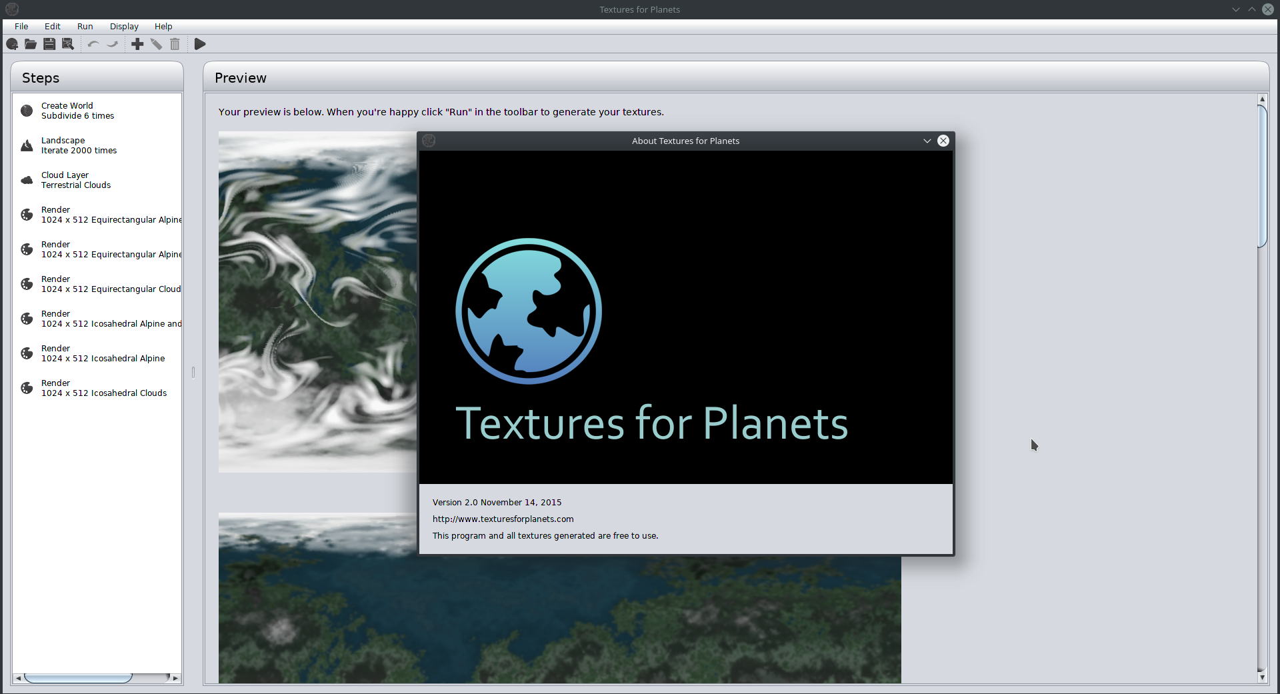Click the planet logo in About dialog
This screenshot has height=694, width=1280.
click(529, 311)
